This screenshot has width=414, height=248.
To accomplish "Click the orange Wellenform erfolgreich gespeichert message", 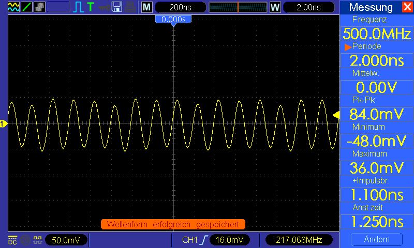I will tap(173, 224).
